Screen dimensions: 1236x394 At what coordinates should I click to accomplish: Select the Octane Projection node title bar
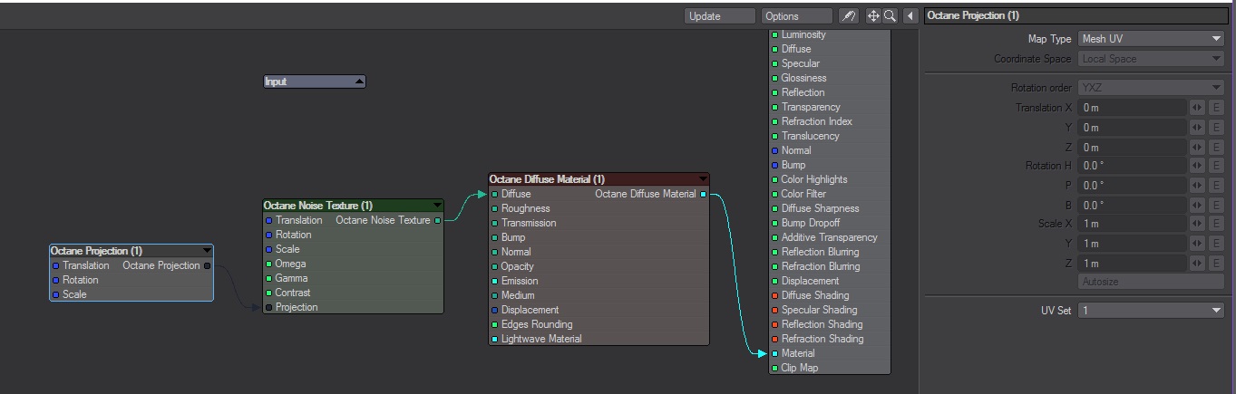[131, 251]
